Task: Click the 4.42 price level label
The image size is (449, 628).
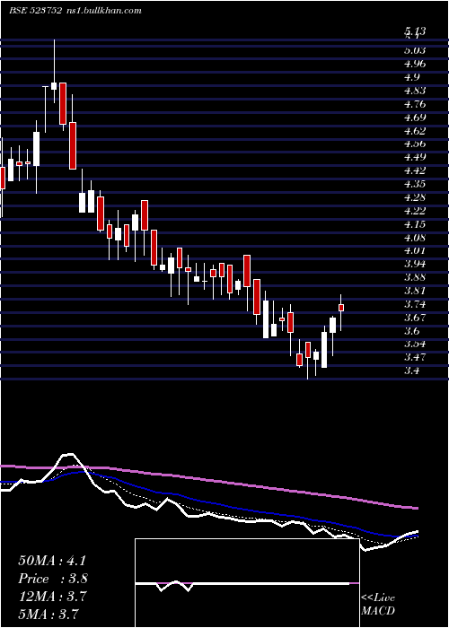Action: point(415,170)
